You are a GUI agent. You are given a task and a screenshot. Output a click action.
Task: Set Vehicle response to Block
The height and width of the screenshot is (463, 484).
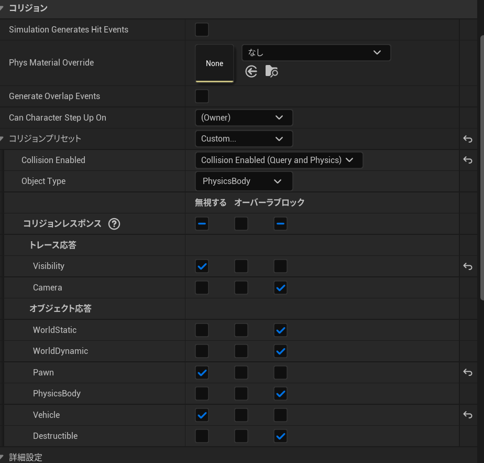coord(280,415)
